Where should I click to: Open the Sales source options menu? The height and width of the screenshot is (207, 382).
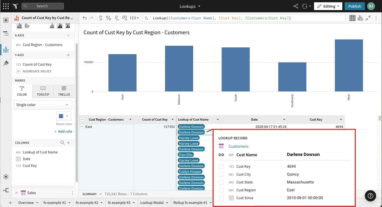coord(73,193)
